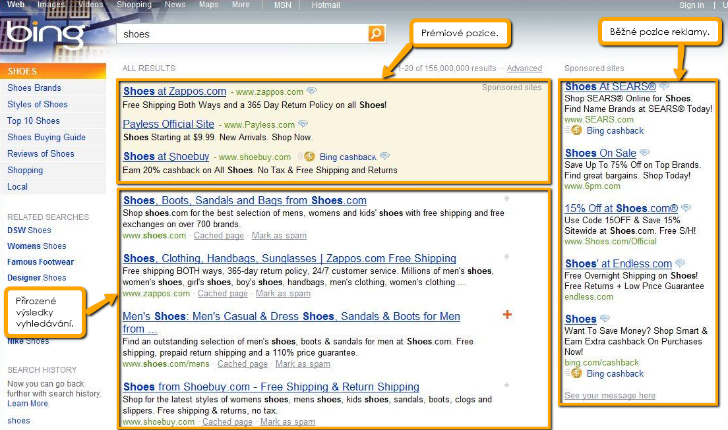Expand the plus beside Zappos.com Free Shipping result
The height and width of the screenshot is (430, 728).
(506, 257)
